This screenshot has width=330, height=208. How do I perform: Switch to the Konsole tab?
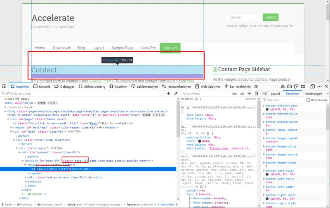42,86
